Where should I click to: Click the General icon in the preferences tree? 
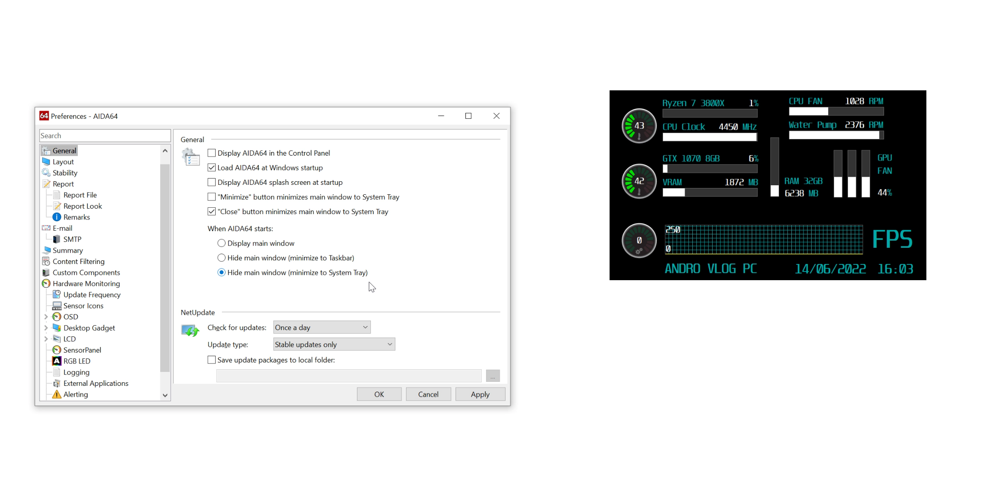point(46,151)
